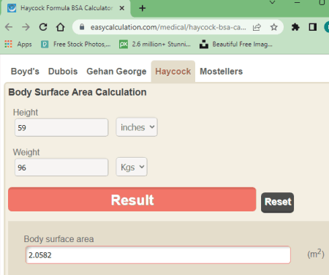
Task: Reload the page with the refresh icon
Action: (43, 27)
